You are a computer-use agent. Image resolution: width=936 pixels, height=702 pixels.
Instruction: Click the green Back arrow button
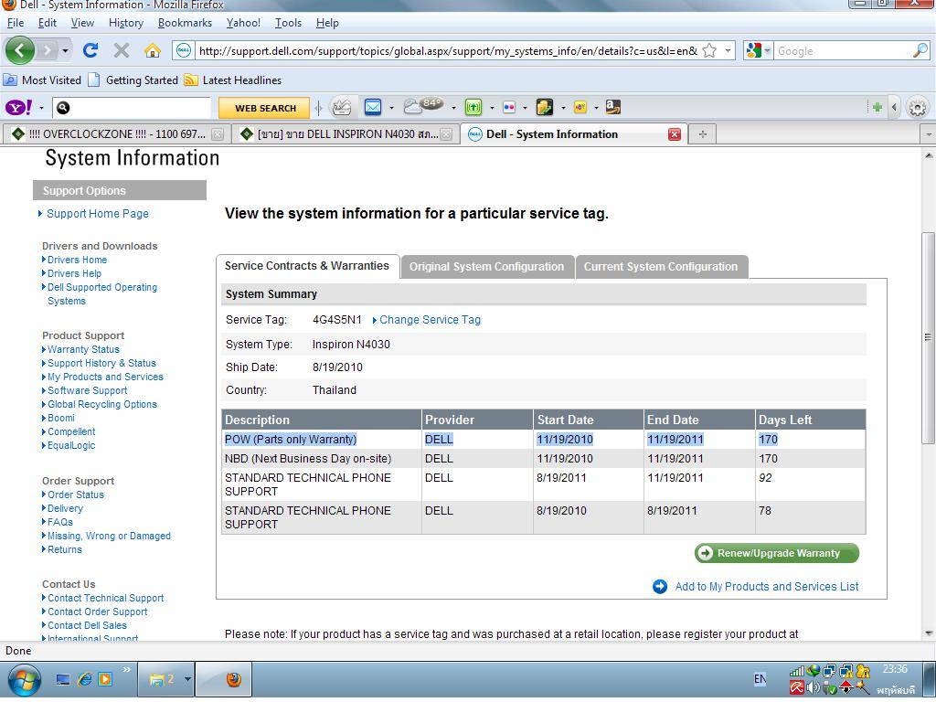[20, 50]
